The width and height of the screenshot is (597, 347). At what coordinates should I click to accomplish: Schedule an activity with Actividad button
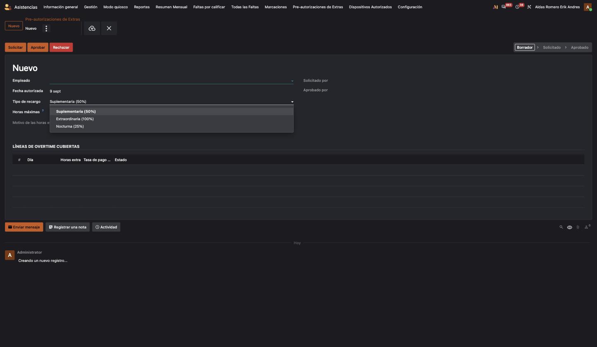[106, 227]
